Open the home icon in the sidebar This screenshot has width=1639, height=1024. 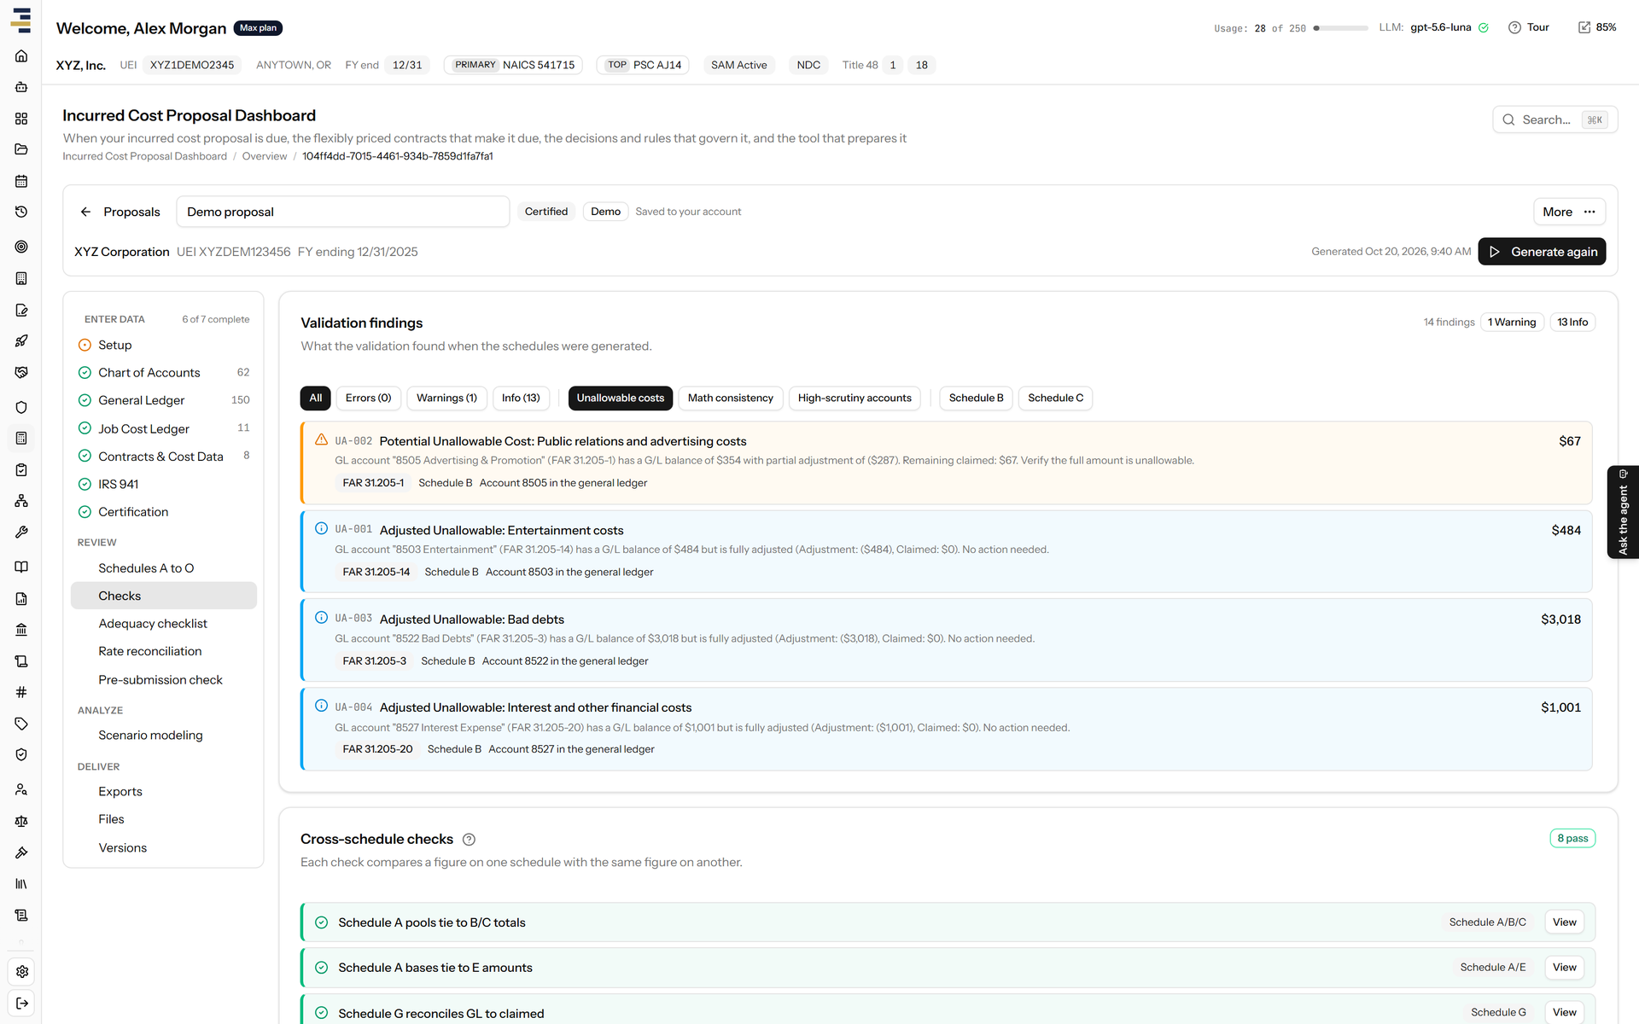pyautogui.click(x=21, y=56)
